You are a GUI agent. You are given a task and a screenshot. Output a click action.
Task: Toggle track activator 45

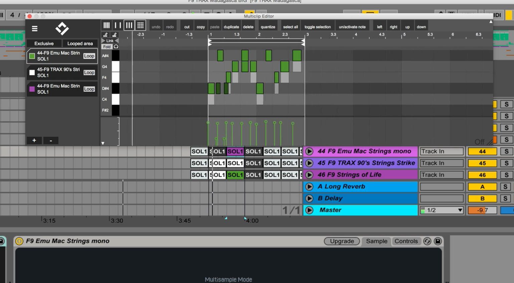[x=482, y=163]
